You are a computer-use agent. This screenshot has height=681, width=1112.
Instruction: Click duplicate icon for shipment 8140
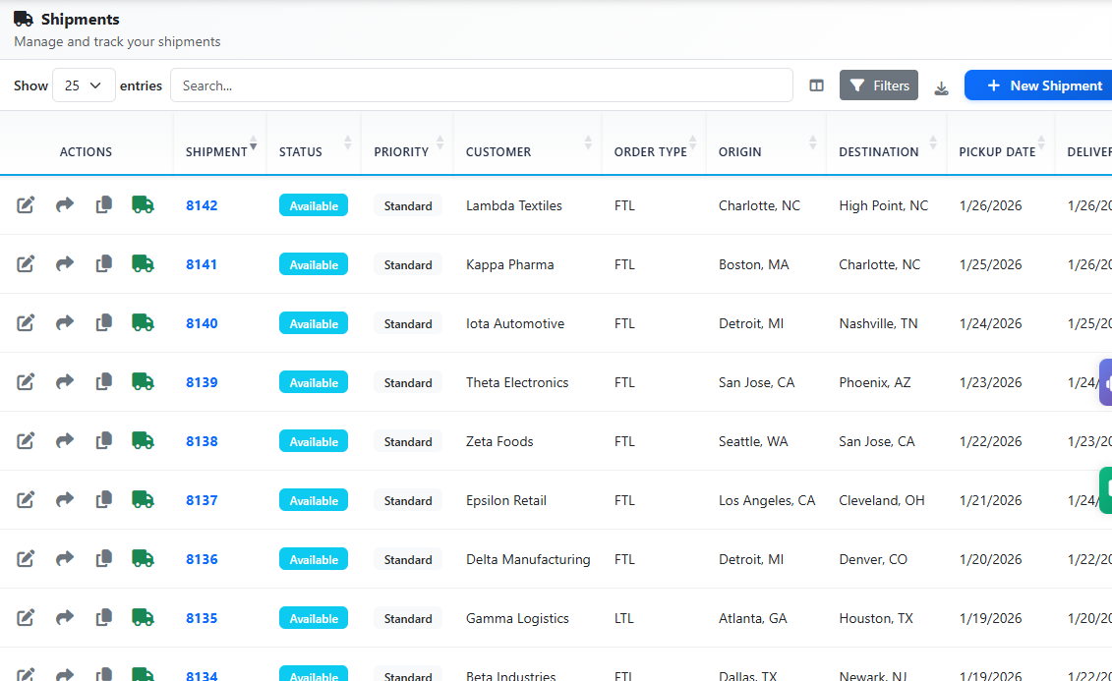click(104, 323)
